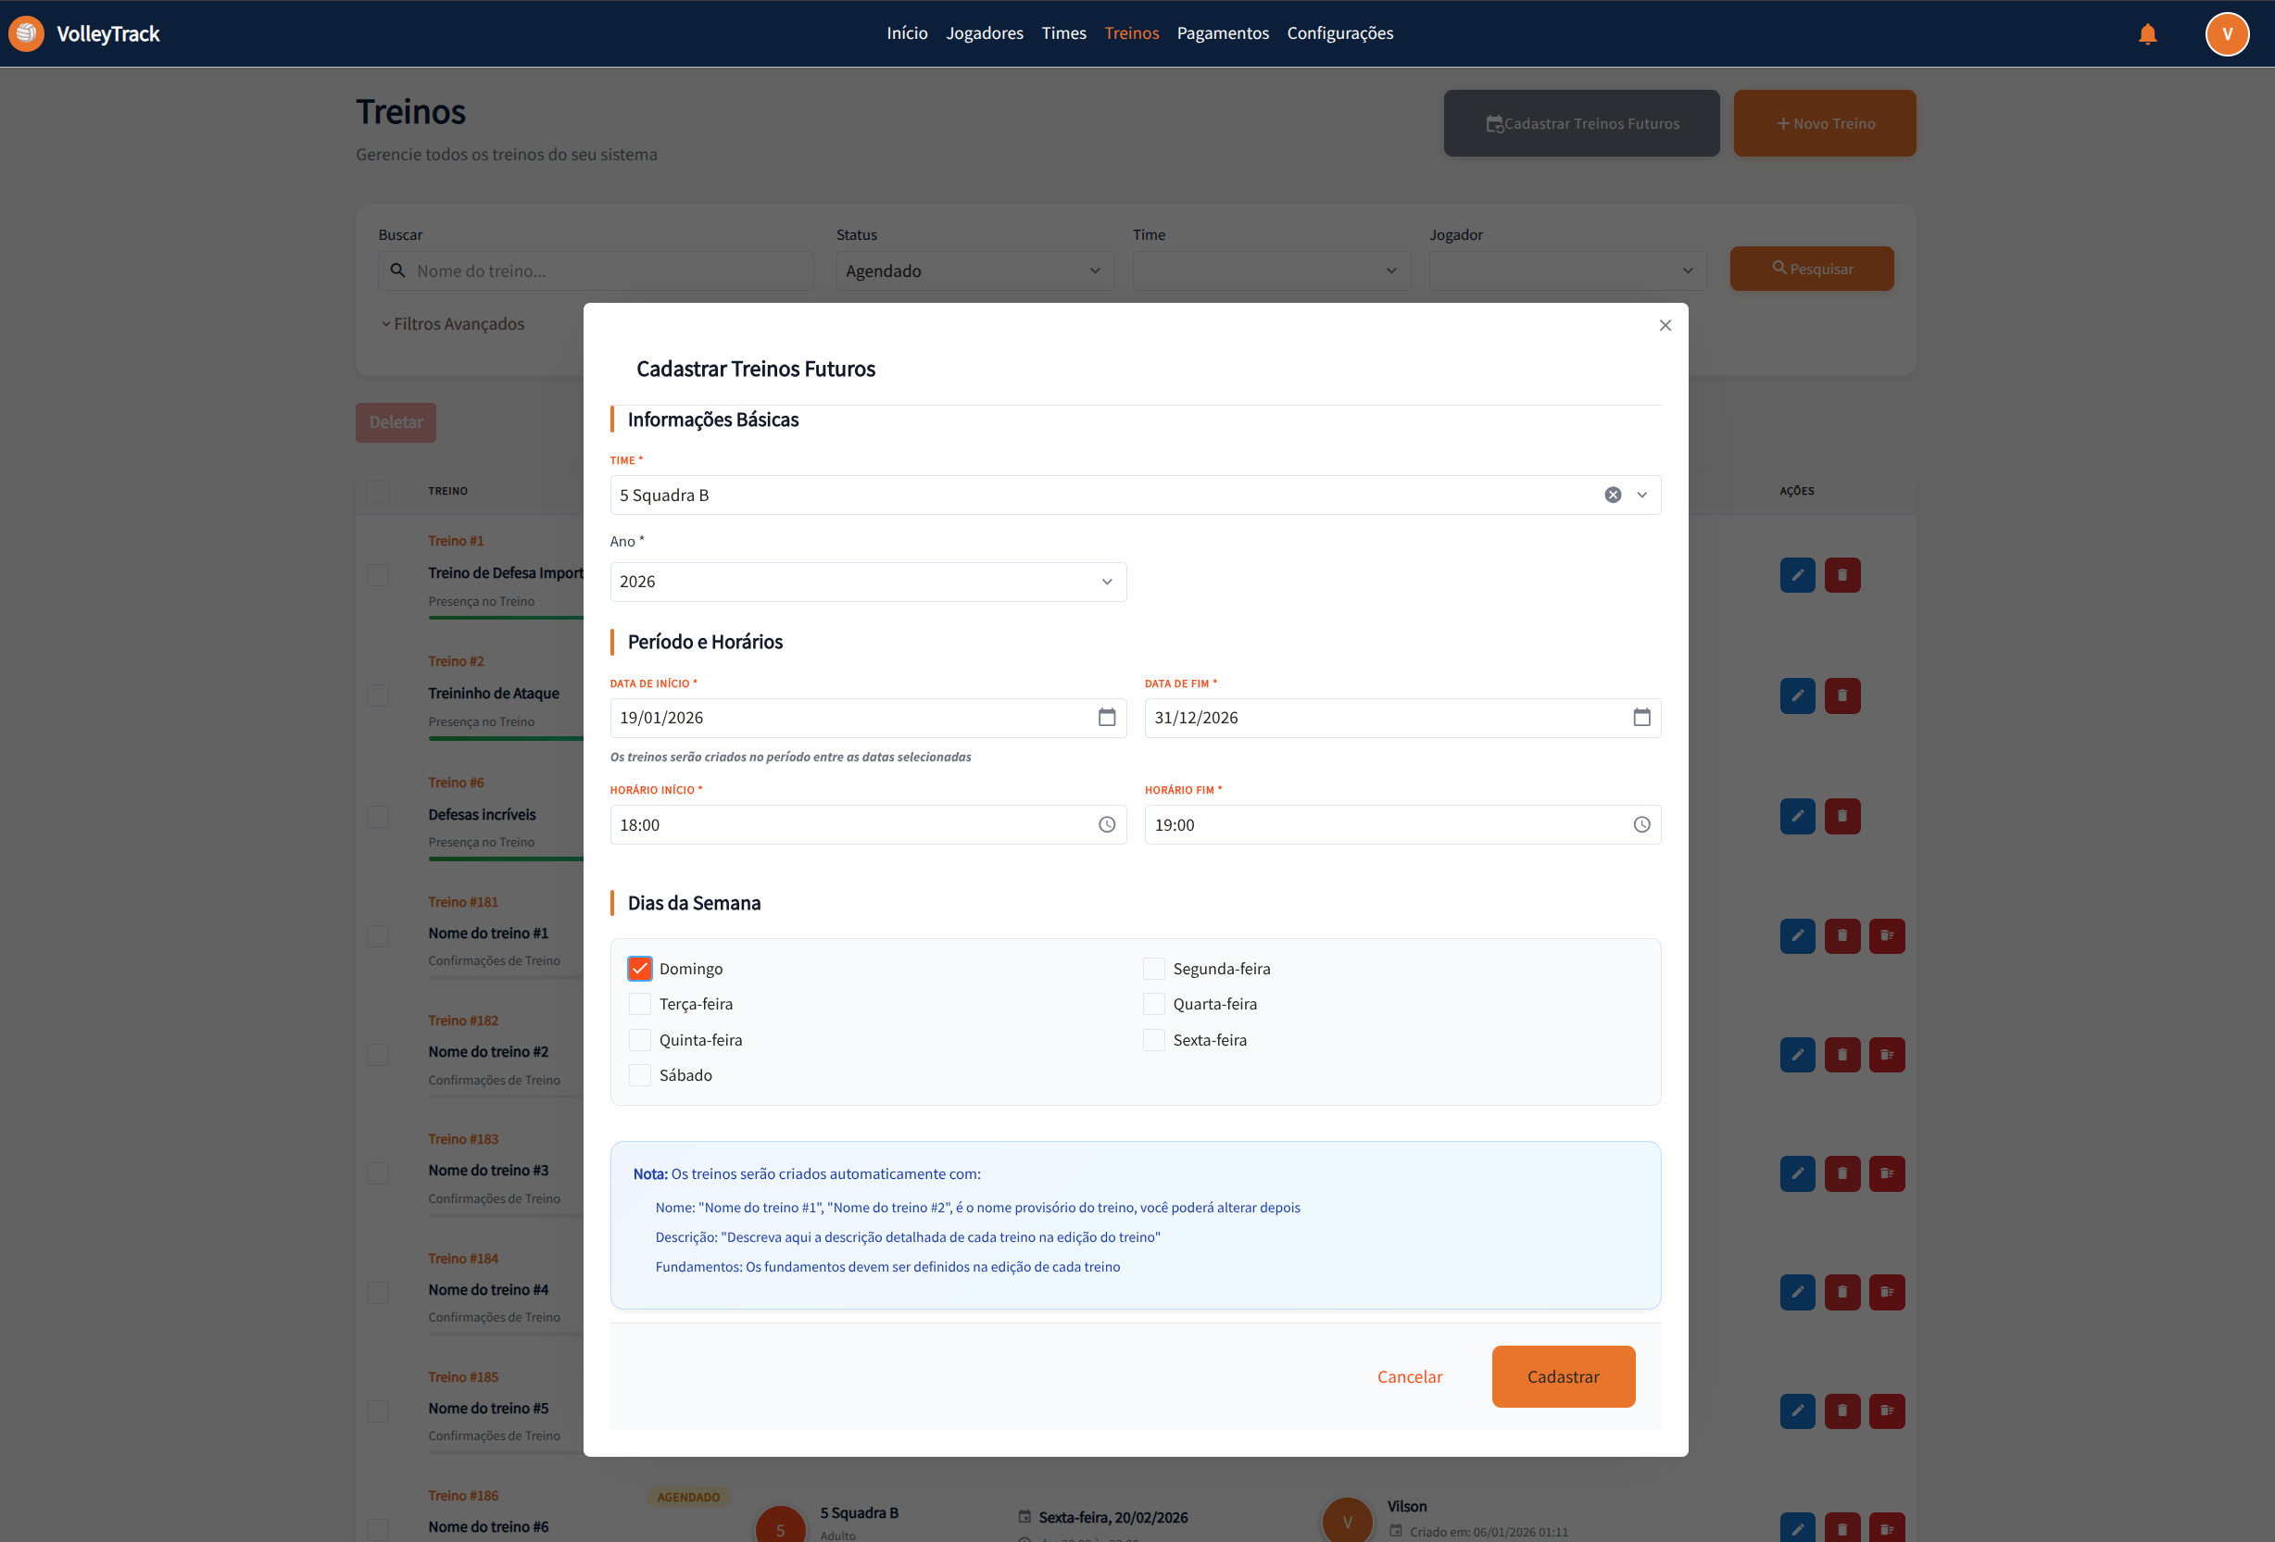Clear the selected team 5 Squadra B
Image resolution: width=2275 pixels, height=1542 pixels.
tap(1613, 495)
